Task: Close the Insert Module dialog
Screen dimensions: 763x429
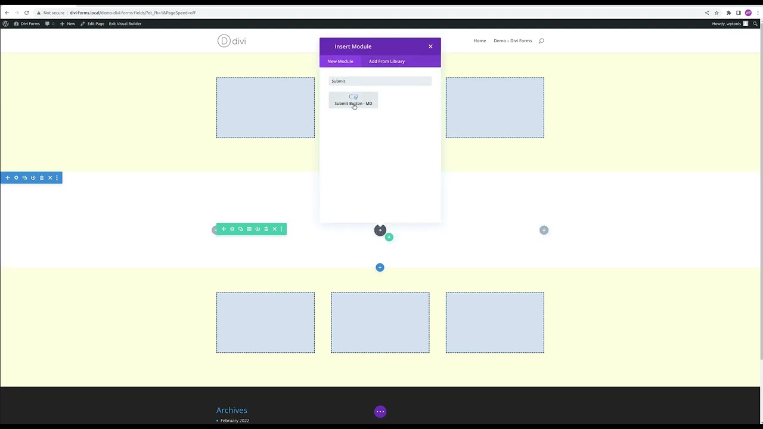Action: coord(430,46)
